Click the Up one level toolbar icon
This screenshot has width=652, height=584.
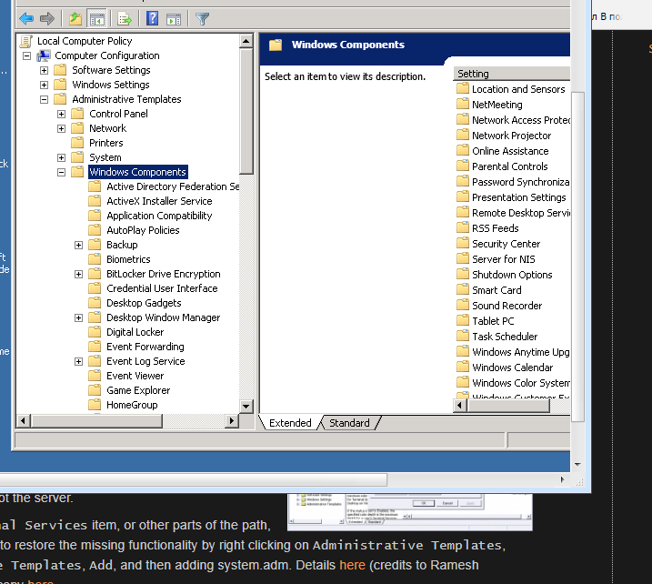(75, 19)
